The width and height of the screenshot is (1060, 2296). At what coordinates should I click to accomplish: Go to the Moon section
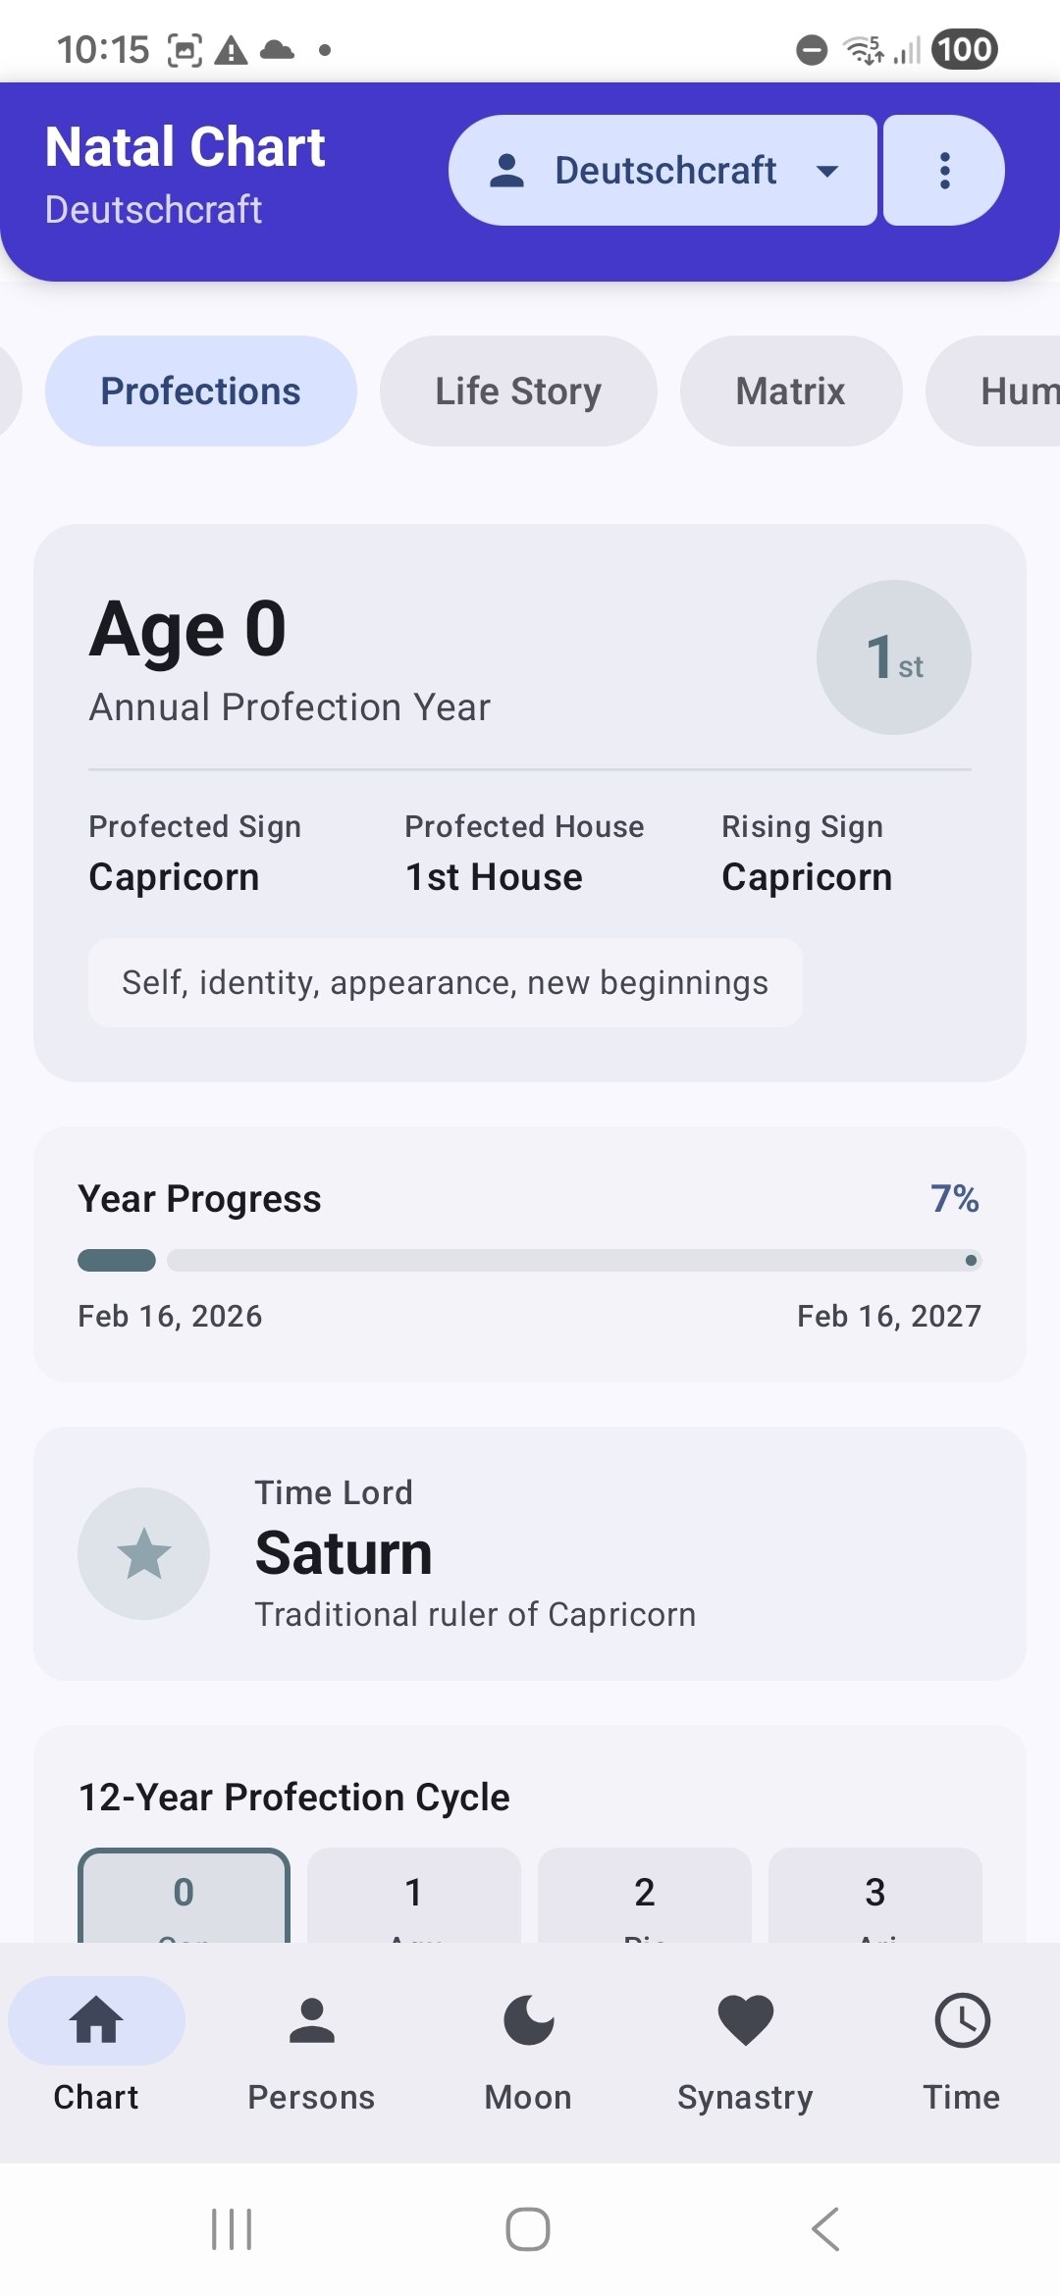(528, 2021)
